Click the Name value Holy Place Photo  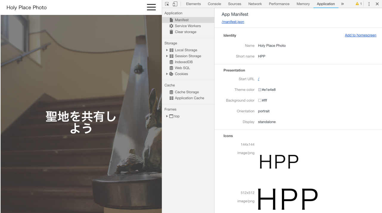click(272, 46)
